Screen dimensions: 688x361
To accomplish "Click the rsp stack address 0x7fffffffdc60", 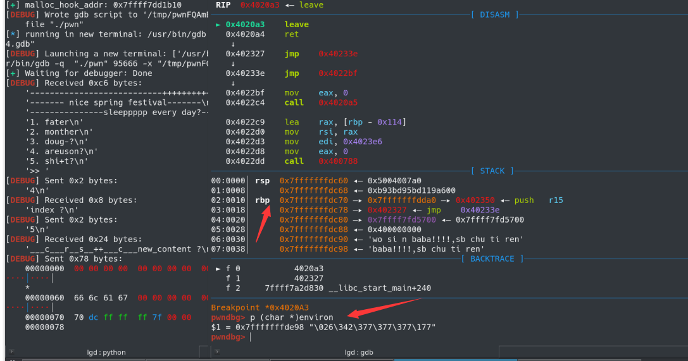I will click(x=314, y=181).
